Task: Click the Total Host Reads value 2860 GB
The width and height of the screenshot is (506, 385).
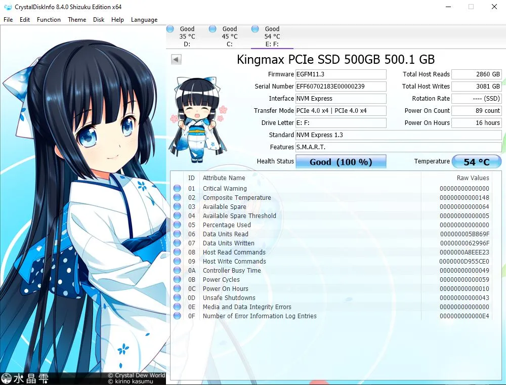Action: click(x=477, y=74)
